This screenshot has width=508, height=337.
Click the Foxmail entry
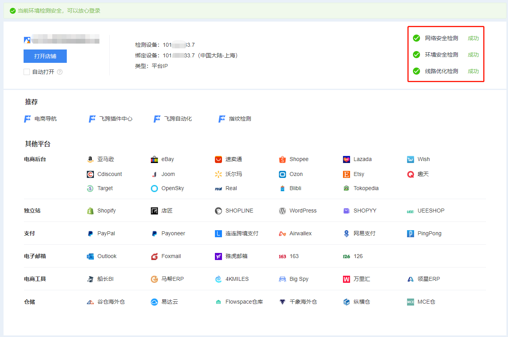click(x=166, y=256)
